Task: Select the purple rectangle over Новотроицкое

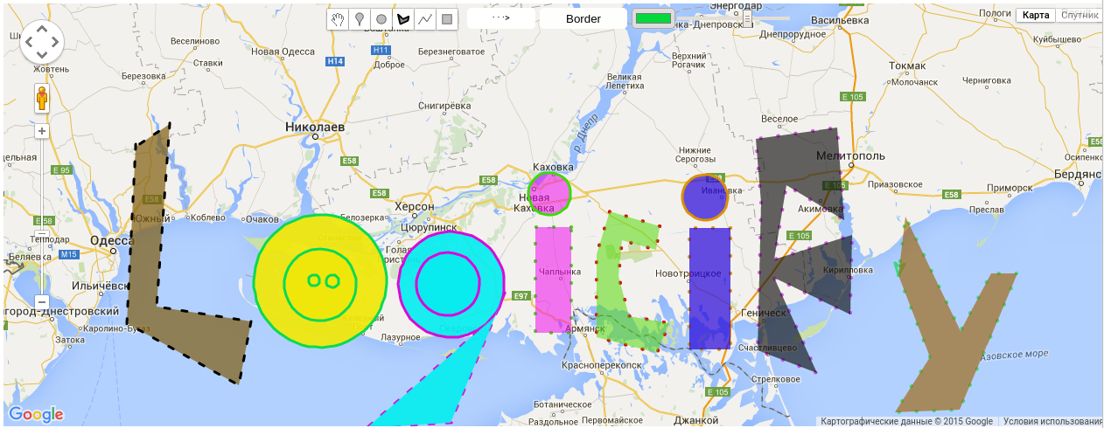Action: tap(709, 288)
